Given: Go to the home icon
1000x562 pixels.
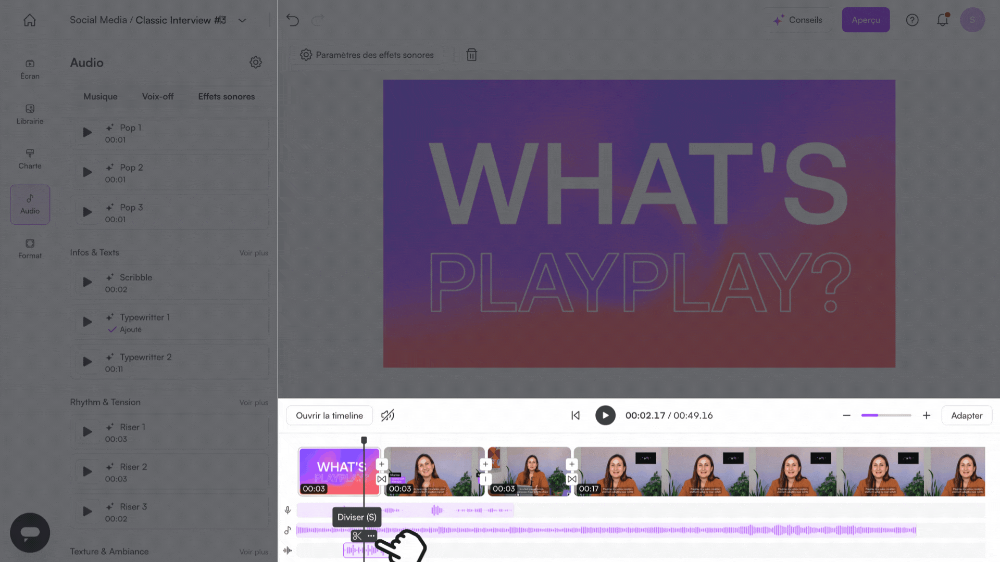Looking at the screenshot, I should tap(30, 20).
